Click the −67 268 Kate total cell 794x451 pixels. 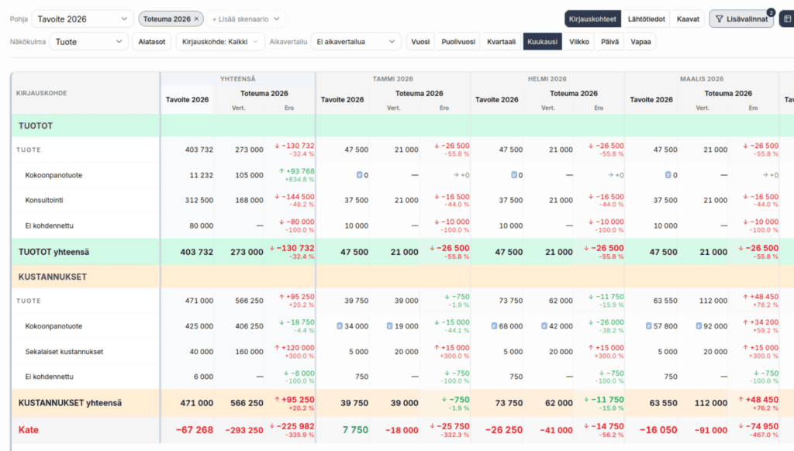[195, 430]
